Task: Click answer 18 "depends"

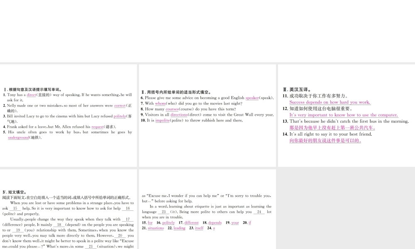Action: tap(215, 223)
